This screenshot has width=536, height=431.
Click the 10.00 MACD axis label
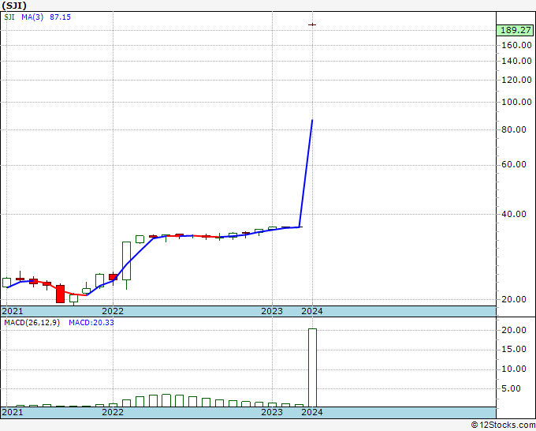coord(514,369)
